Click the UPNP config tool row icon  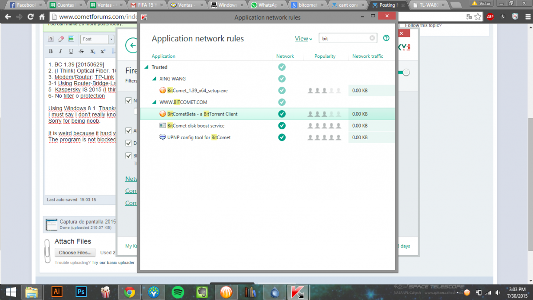pyautogui.click(x=163, y=137)
